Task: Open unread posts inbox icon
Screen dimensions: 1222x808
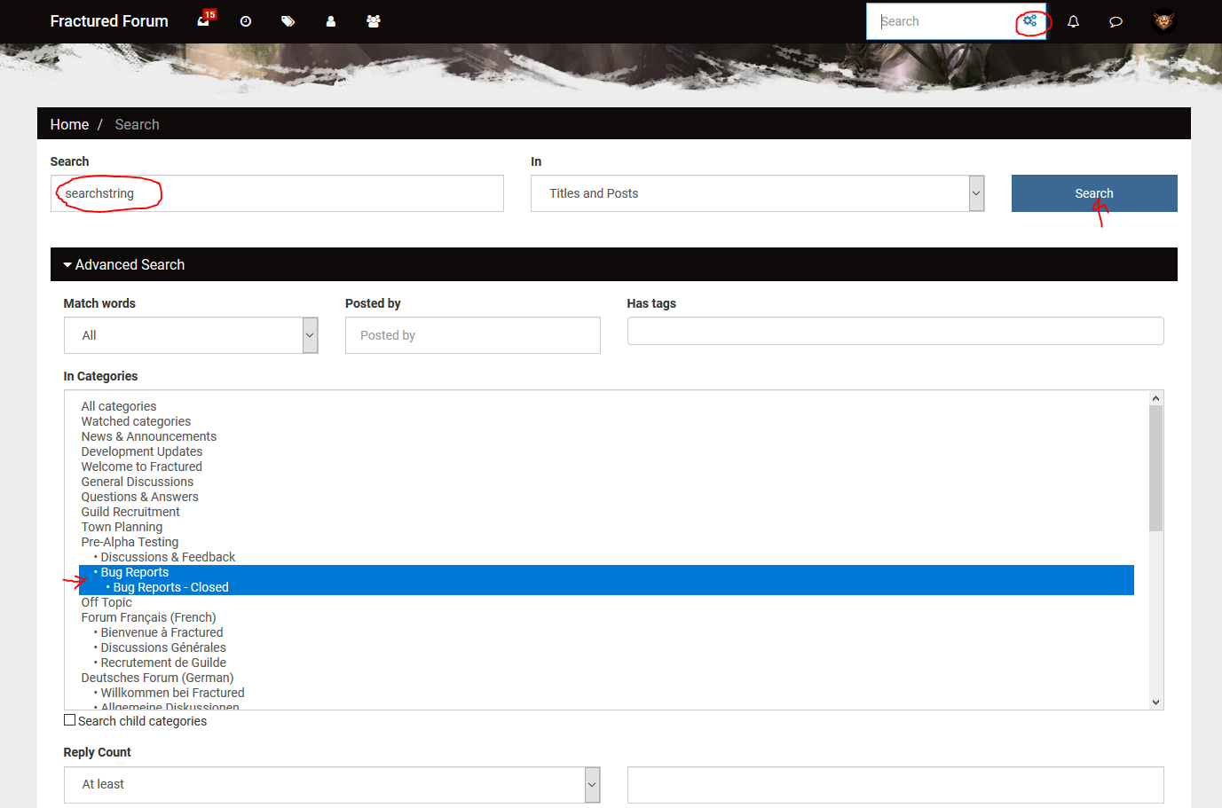Action: [x=203, y=21]
